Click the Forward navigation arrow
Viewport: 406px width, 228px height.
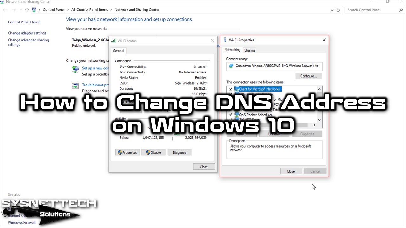click(13, 10)
